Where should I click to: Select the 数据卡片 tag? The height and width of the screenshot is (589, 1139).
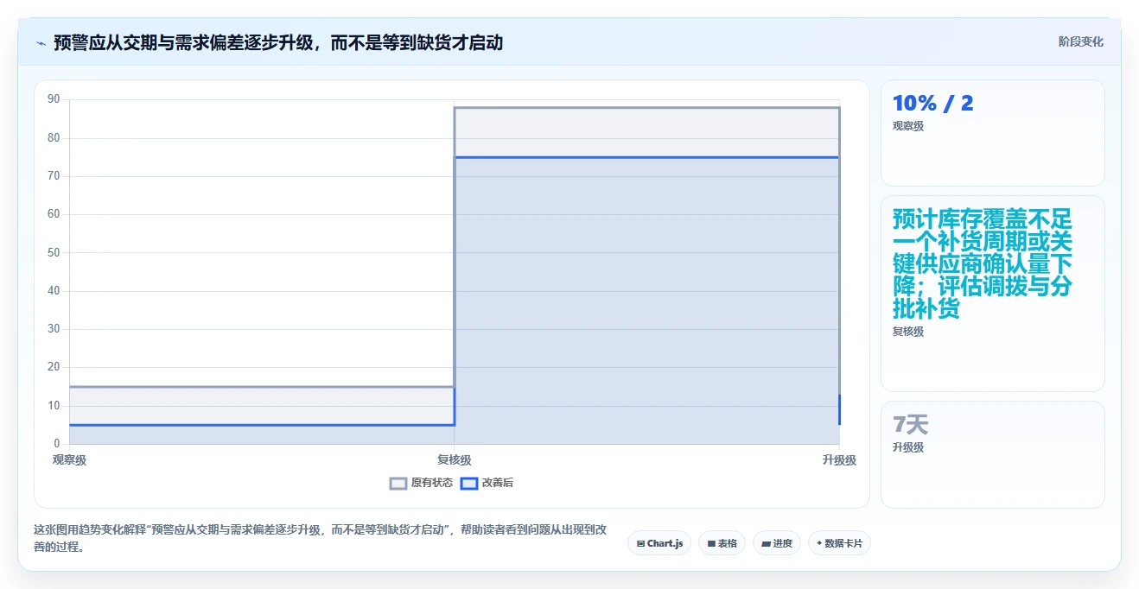point(839,543)
